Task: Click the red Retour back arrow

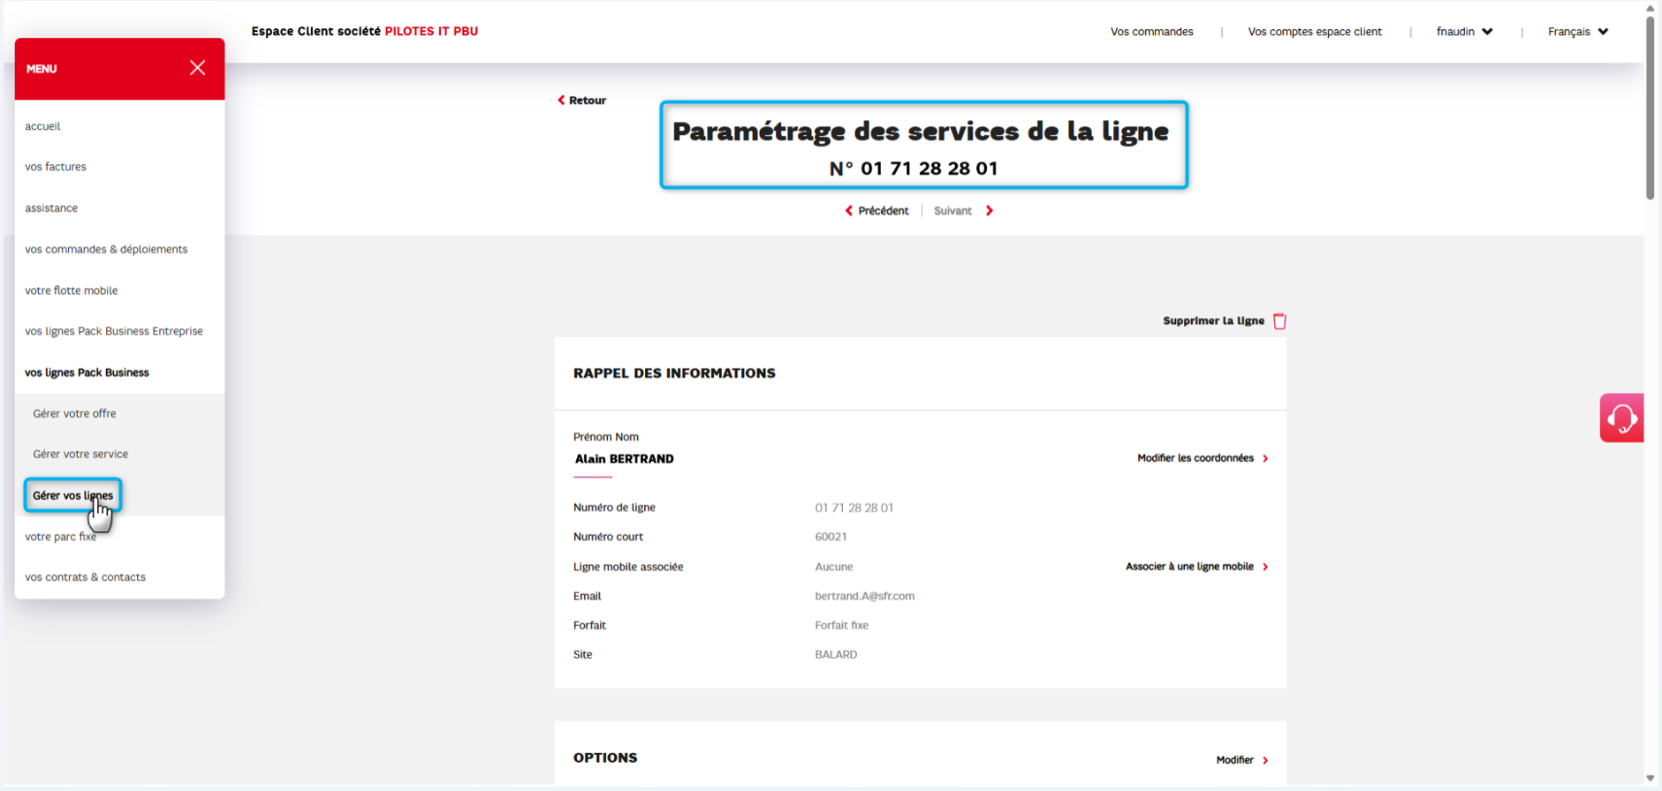Action: pos(561,101)
